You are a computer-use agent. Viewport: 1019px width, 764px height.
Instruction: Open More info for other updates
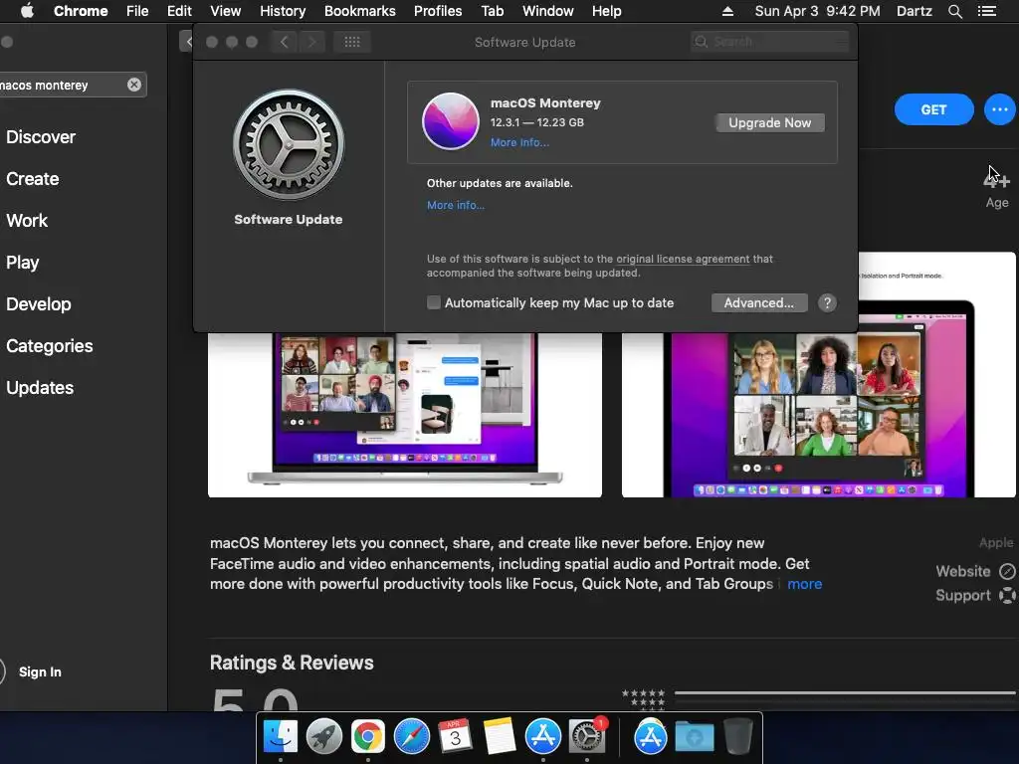456,205
